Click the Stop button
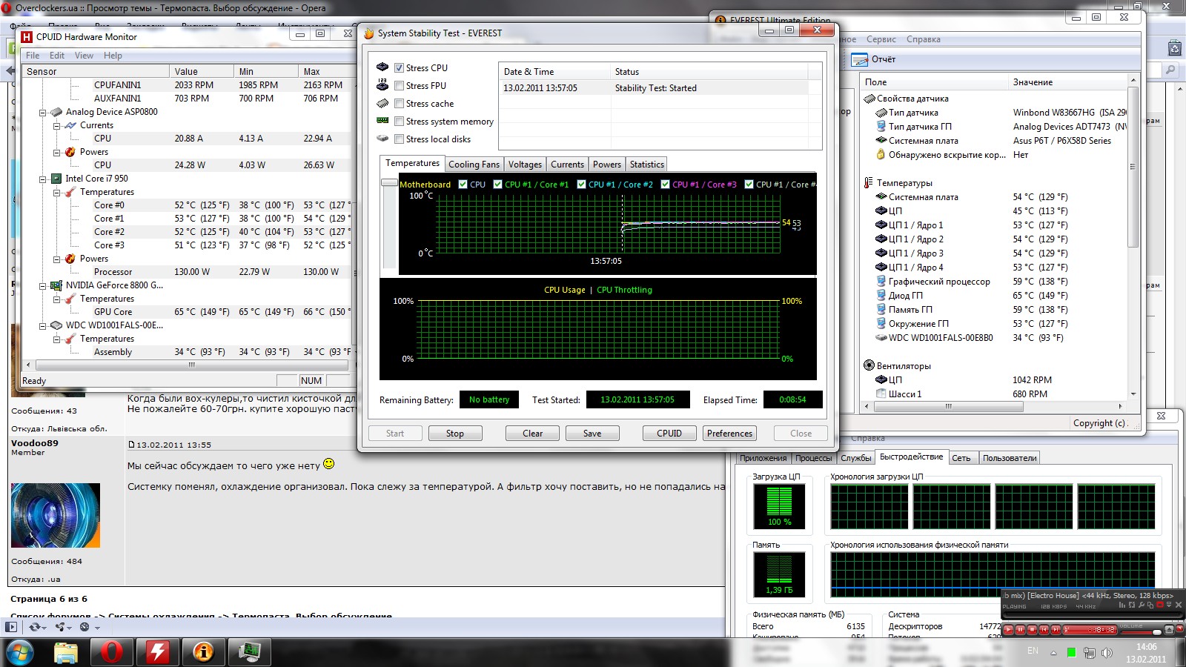Viewport: 1186px width, 667px height. [455, 434]
